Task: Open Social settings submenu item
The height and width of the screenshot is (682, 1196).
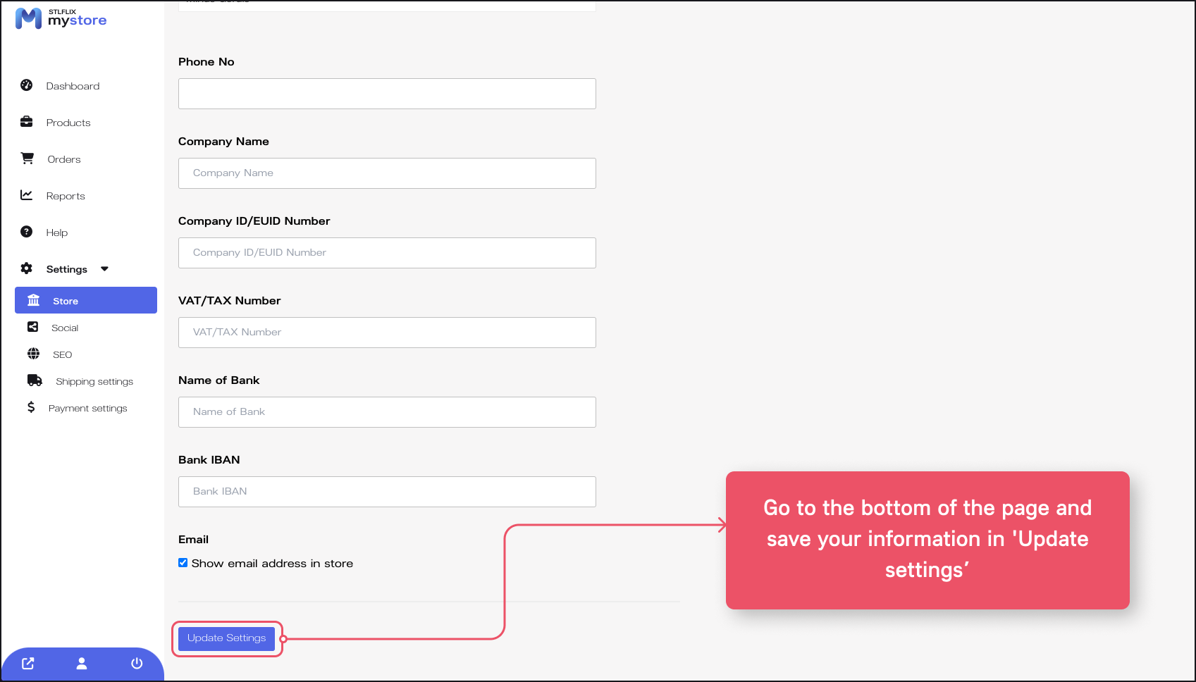Action: point(65,328)
